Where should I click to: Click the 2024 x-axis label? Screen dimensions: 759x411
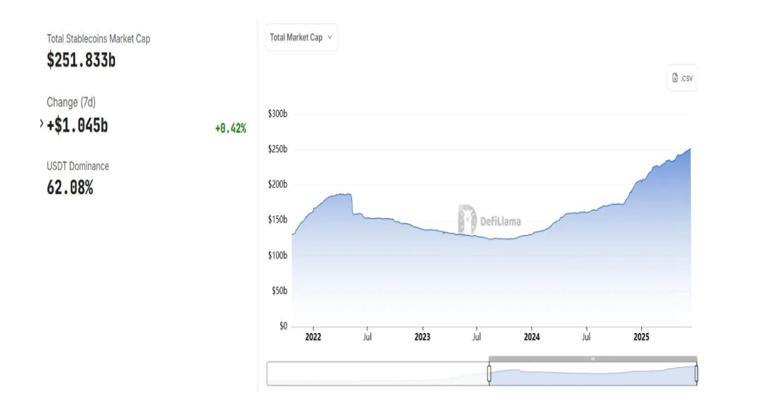pyautogui.click(x=531, y=337)
